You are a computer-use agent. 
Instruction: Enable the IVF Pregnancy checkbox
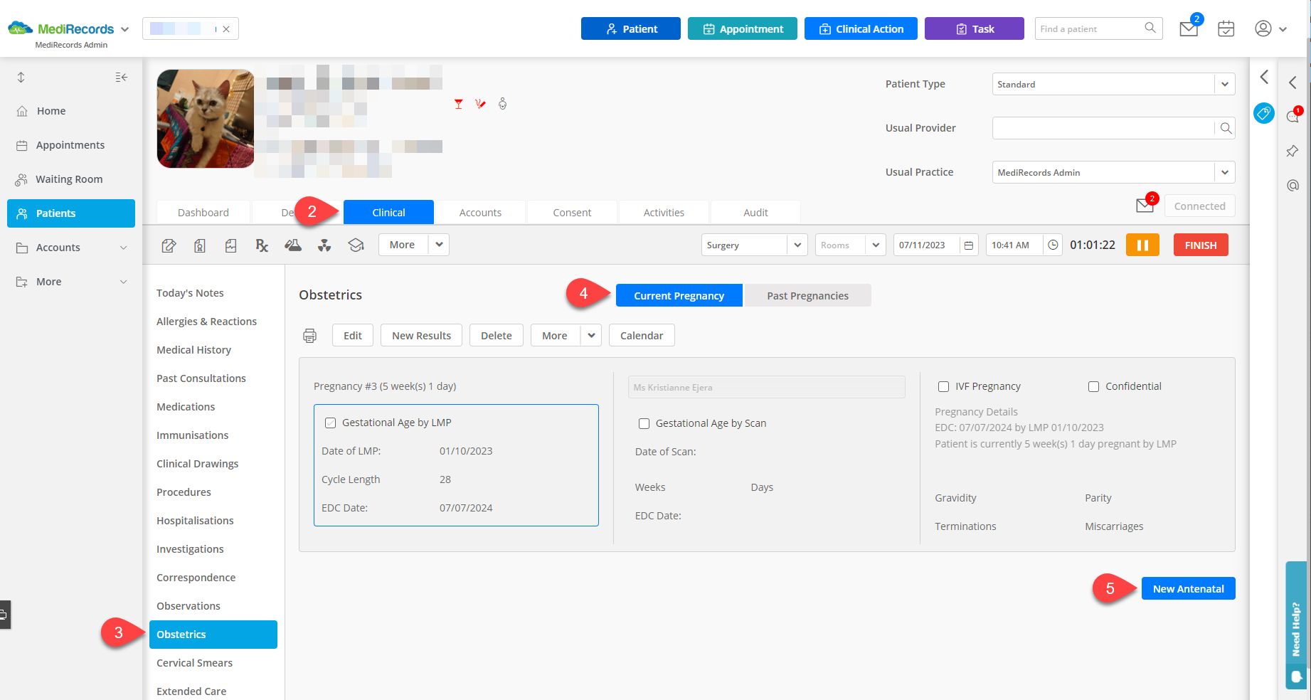click(x=943, y=386)
